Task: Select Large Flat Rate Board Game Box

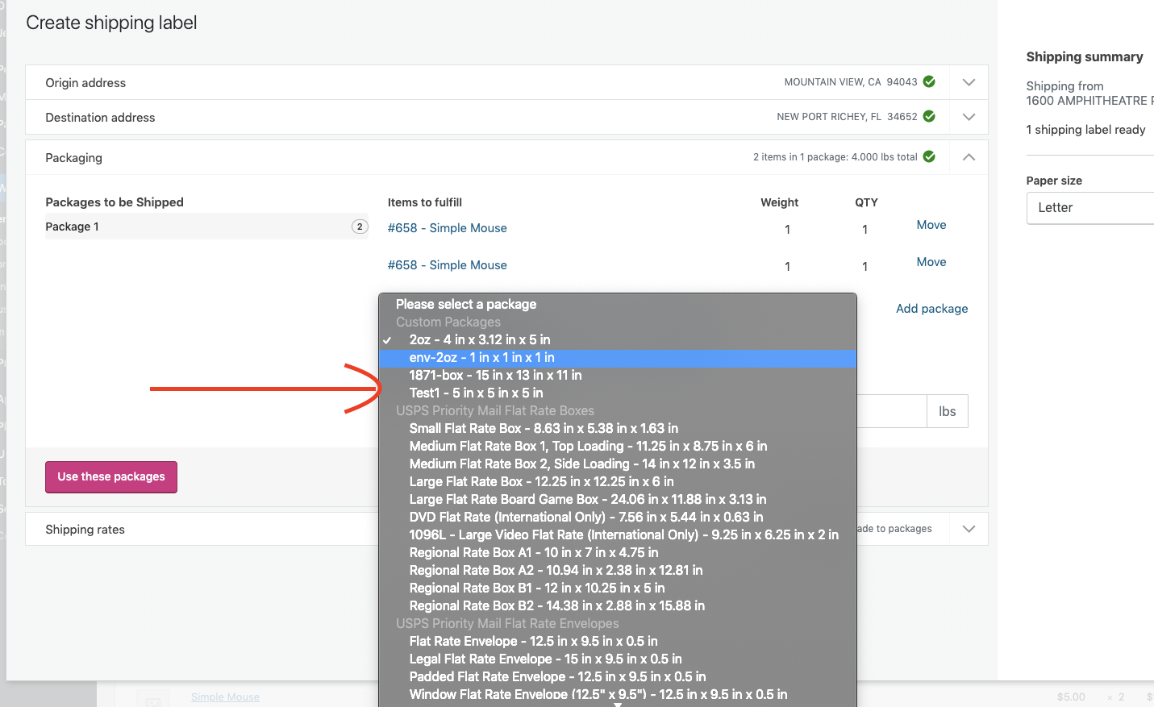Action: point(618,499)
